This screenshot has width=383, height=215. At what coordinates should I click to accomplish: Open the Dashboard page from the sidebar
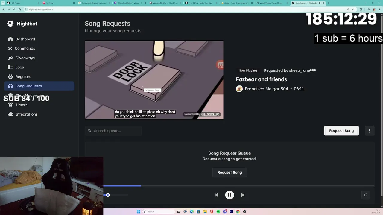pyautogui.click(x=39, y=39)
